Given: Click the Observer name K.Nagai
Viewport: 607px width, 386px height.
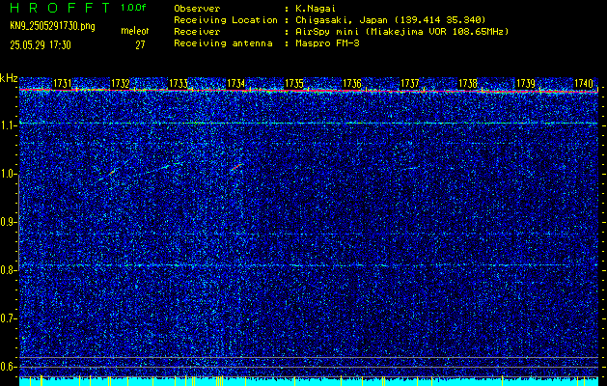Looking at the screenshot, I should pos(316,9).
